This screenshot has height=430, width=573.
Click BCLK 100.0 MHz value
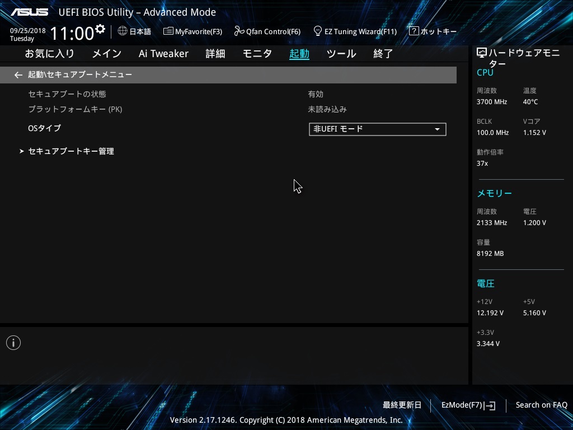tap(492, 133)
